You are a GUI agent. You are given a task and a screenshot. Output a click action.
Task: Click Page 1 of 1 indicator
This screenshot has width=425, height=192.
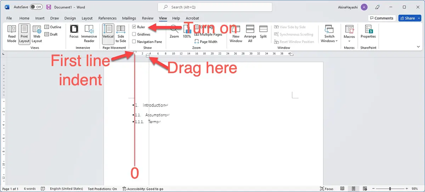(x=10, y=189)
